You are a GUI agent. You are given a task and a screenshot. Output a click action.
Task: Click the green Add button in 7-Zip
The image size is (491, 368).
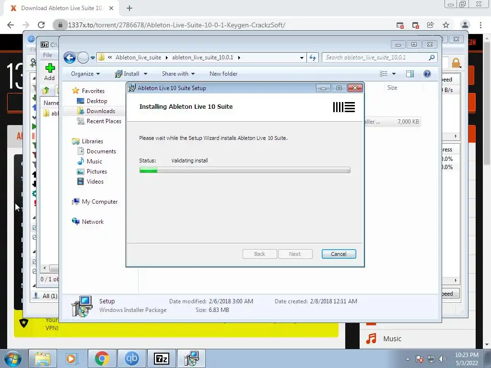(49, 72)
